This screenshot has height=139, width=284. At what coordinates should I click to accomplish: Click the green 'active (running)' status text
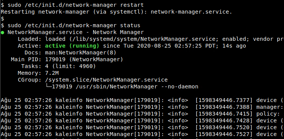coord(72,46)
